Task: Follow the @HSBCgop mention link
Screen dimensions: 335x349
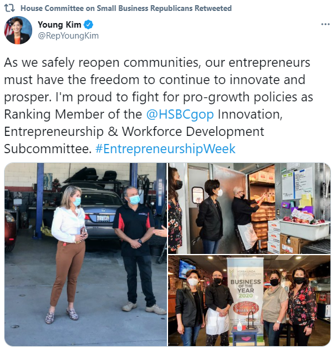Action: [180, 115]
